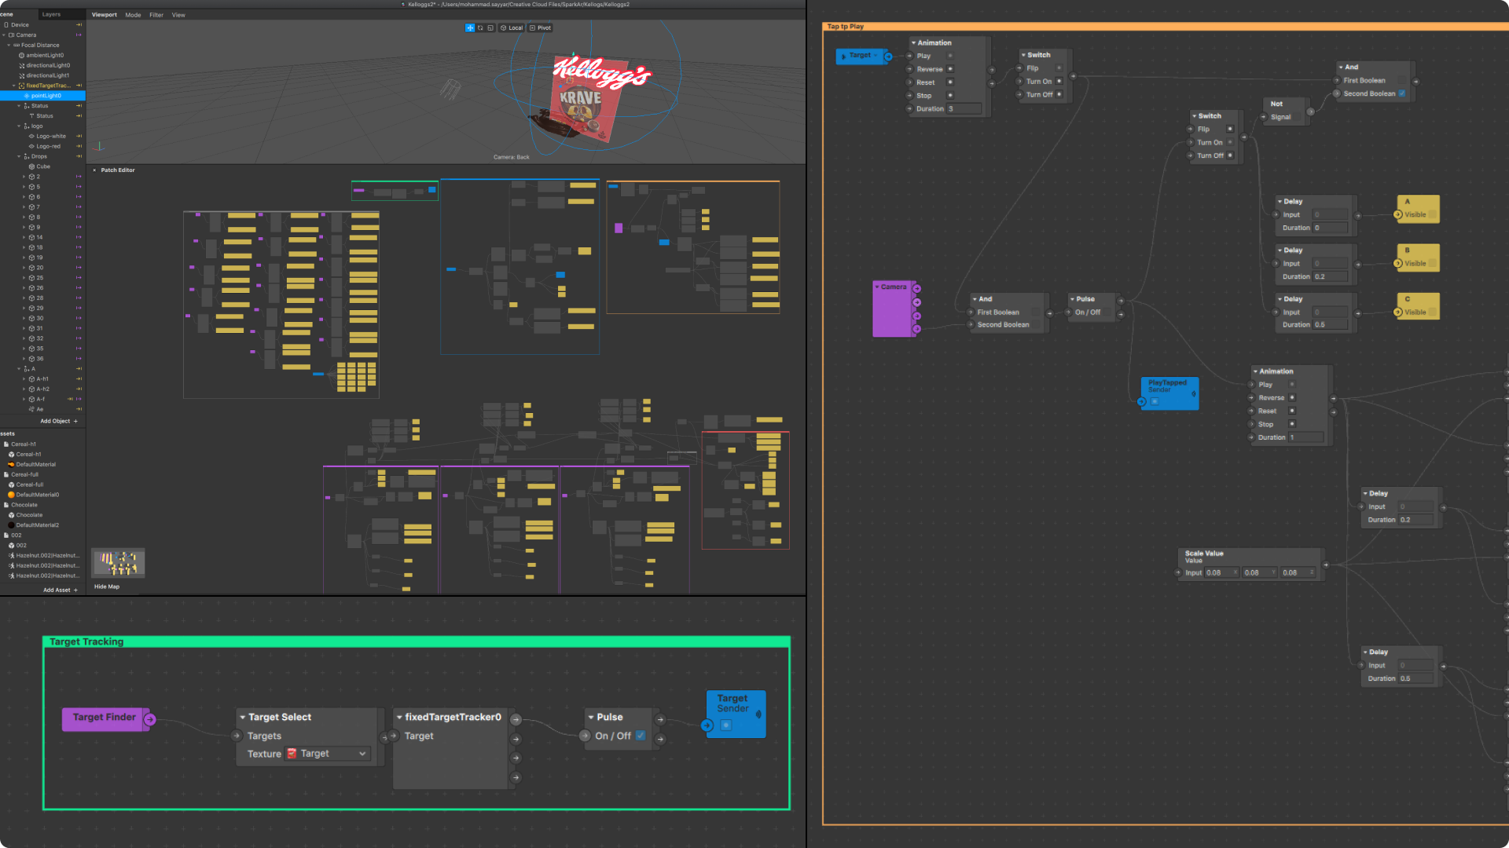Image resolution: width=1509 pixels, height=848 pixels.
Task: Close the Patch Editor panel
Action: [x=94, y=170]
